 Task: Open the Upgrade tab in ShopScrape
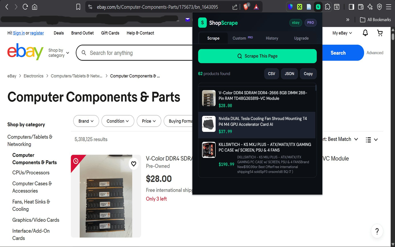pyautogui.click(x=301, y=38)
